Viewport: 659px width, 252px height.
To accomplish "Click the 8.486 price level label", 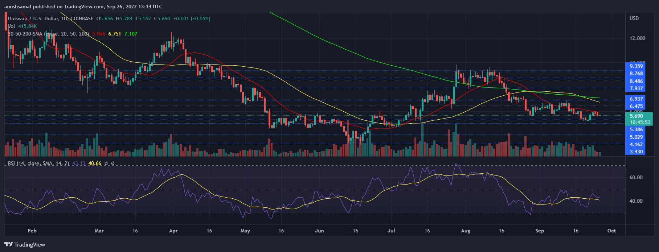I will click(x=636, y=81).
